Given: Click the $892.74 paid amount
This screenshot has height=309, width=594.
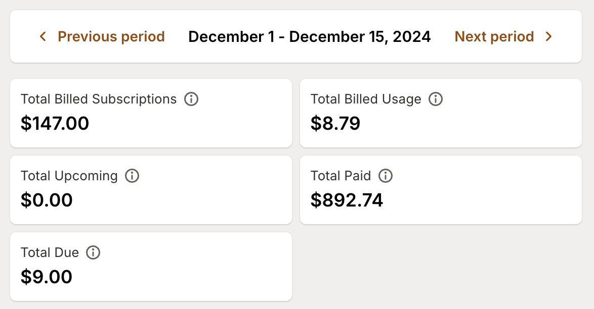Looking at the screenshot, I should pos(347,200).
